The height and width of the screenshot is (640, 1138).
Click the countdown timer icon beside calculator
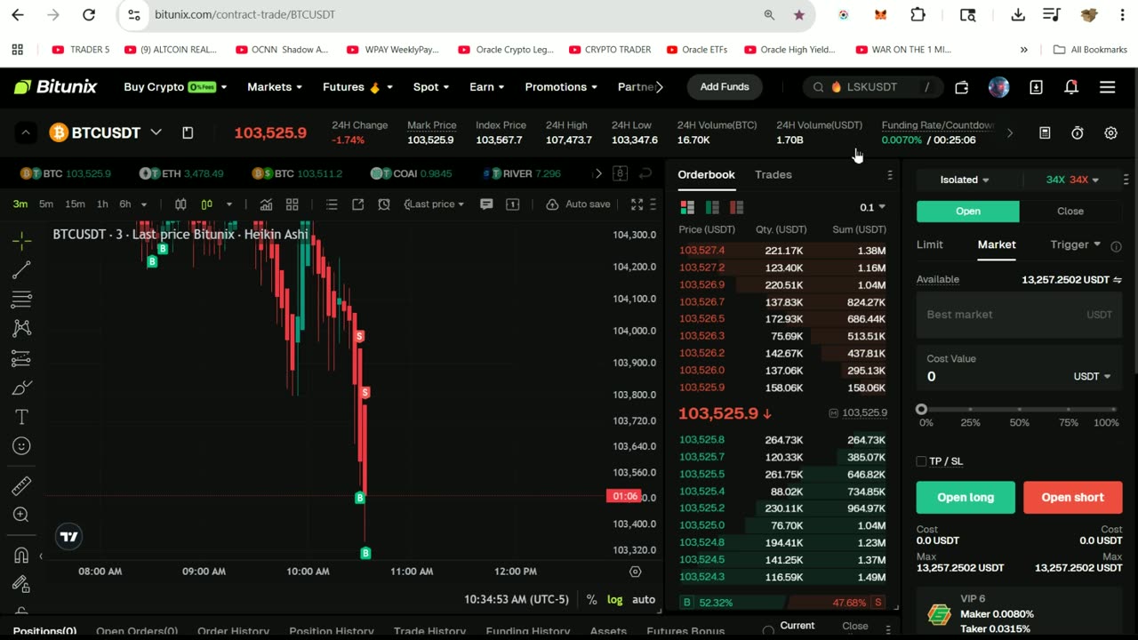1078,132
